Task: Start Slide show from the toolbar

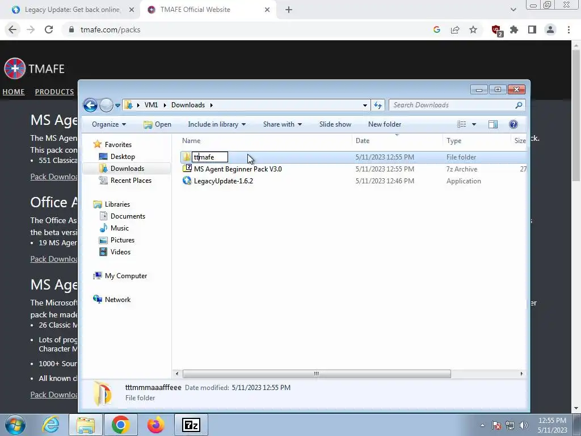Action: (335, 124)
